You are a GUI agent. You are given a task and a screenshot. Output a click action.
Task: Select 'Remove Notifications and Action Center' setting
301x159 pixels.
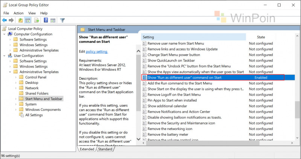coord(179,112)
